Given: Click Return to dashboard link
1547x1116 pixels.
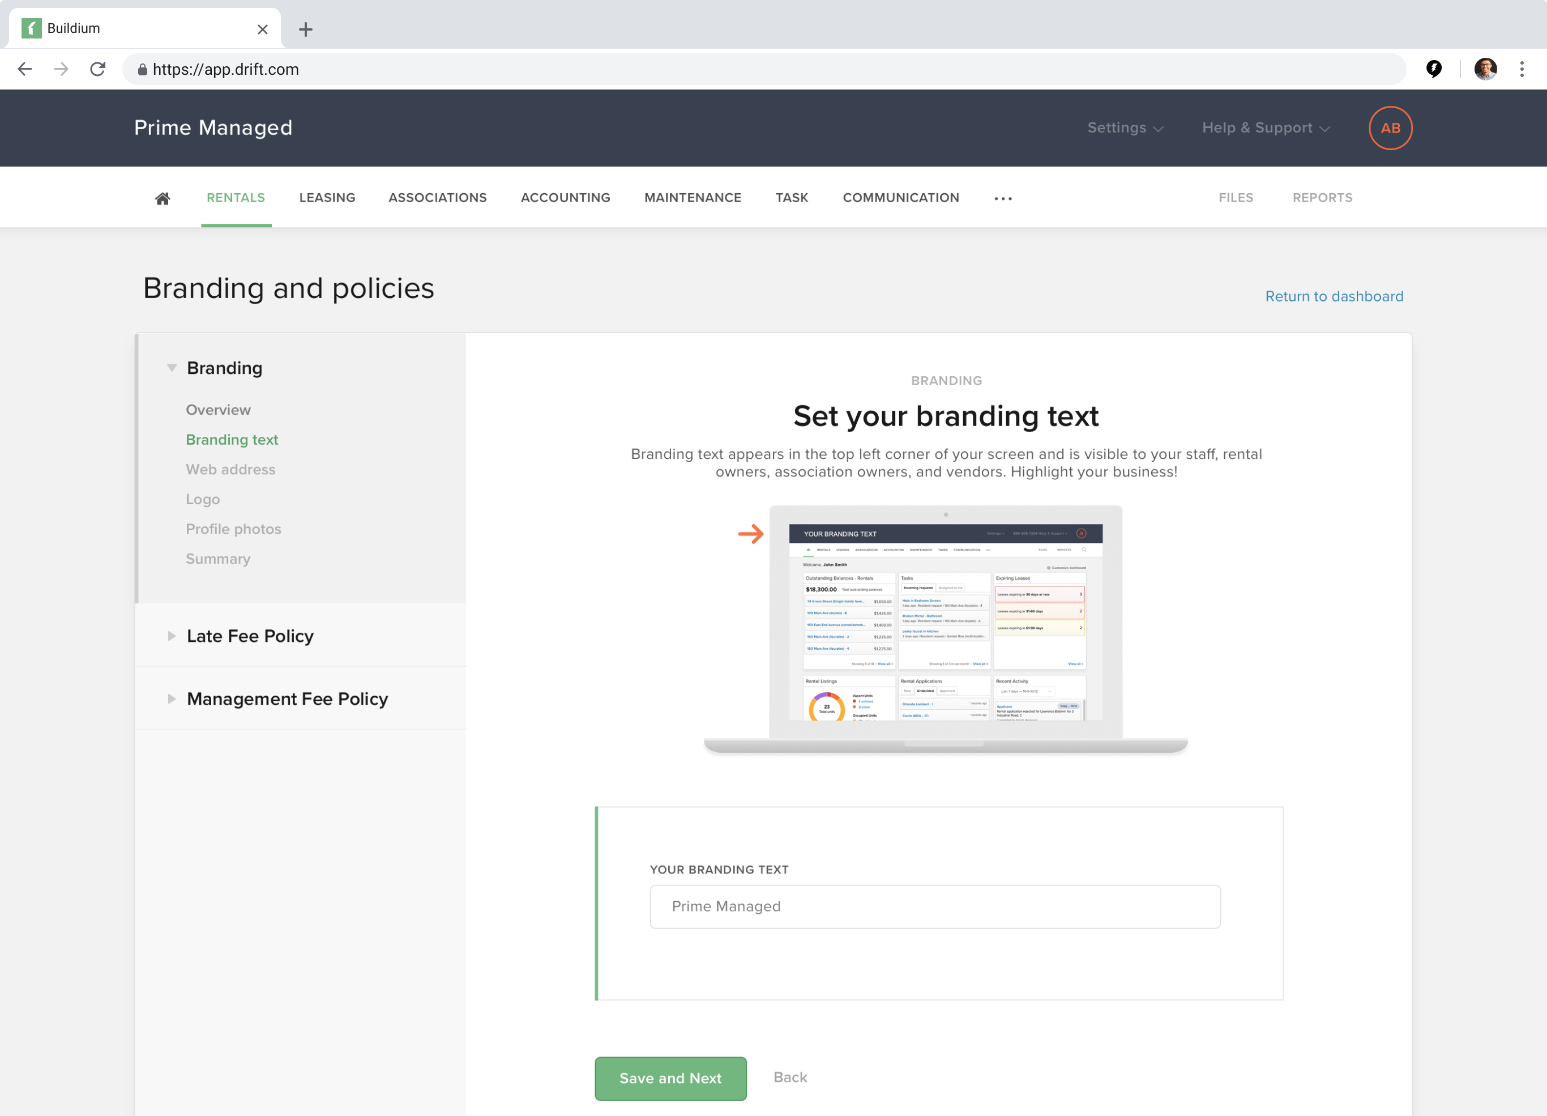Looking at the screenshot, I should click(1334, 296).
